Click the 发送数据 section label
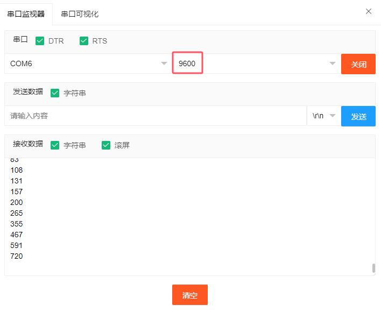The width and height of the screenshot is (381, 319). [x=28, y=91]
